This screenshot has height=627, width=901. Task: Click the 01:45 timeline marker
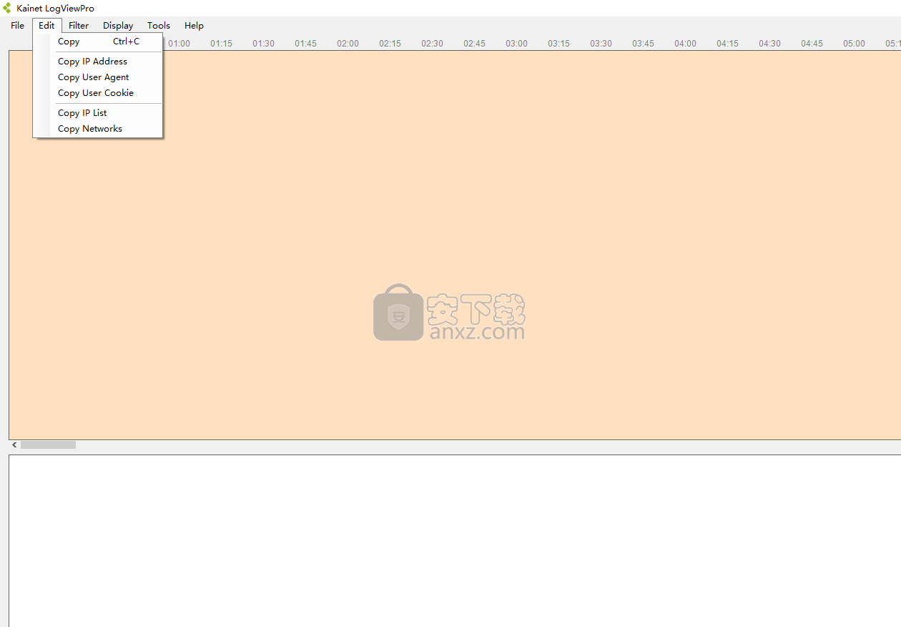tap(305, 44)
